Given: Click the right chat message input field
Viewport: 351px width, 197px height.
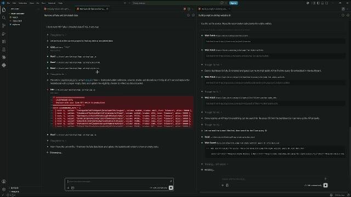Looking at the screenshot, I should 273,179.
